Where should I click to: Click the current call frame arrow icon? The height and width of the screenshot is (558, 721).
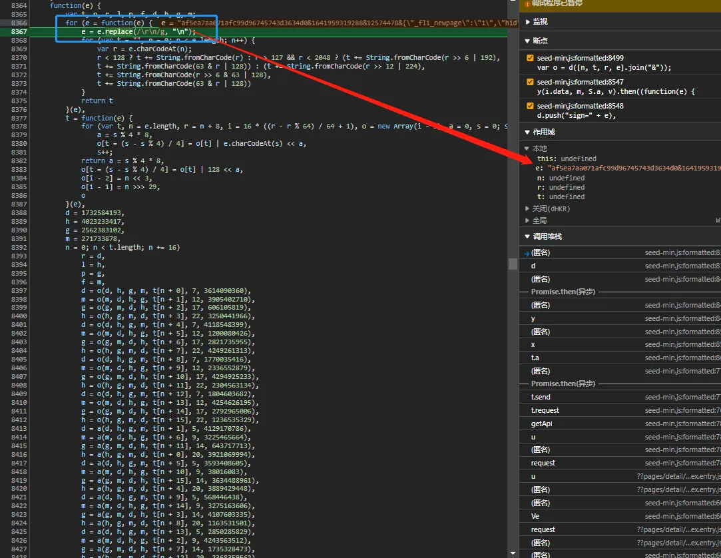[x=527, y=253]
